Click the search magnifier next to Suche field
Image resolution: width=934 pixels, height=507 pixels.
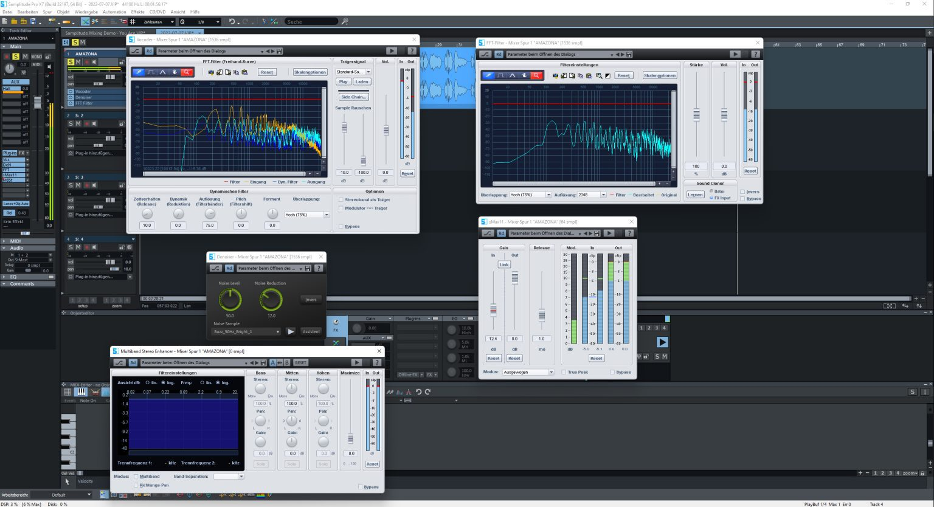345,21
